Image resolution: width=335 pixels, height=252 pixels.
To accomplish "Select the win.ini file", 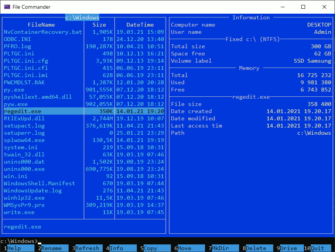I will (x=16, y=176).
